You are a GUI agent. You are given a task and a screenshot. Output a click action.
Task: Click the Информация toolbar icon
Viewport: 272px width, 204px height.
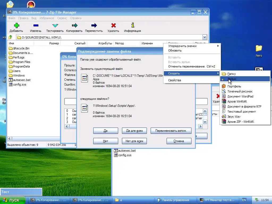(133, 25)
